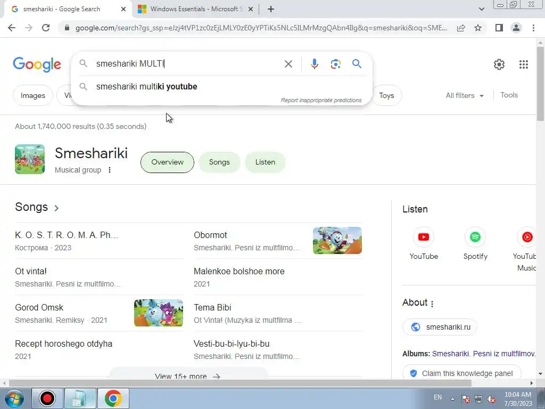Click the address bar URL
This screenshot has width=545, height=409.
[261, 28]
